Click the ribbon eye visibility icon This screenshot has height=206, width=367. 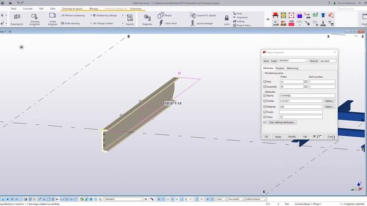(x=268, y=19)
